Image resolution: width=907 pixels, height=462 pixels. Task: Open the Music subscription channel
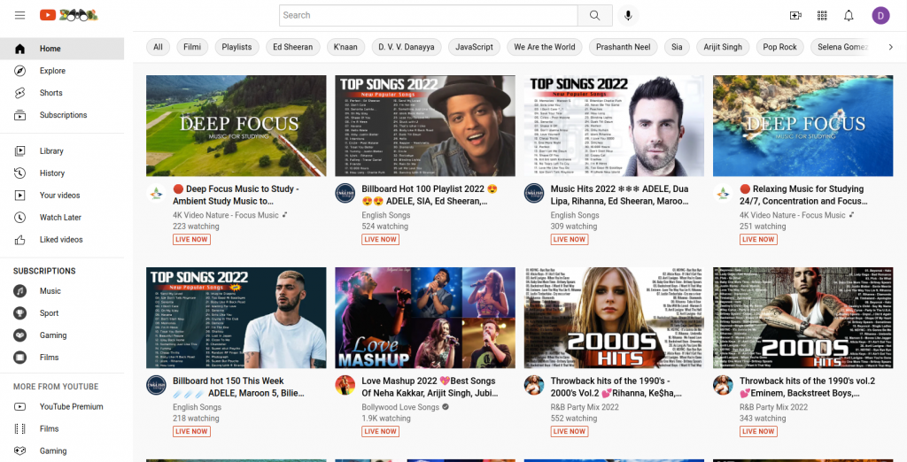coord(50,291)
